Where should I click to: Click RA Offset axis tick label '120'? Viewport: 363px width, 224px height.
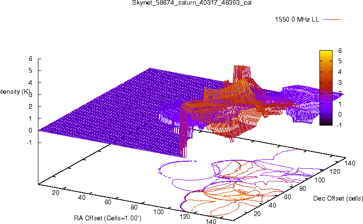[185, 217]
